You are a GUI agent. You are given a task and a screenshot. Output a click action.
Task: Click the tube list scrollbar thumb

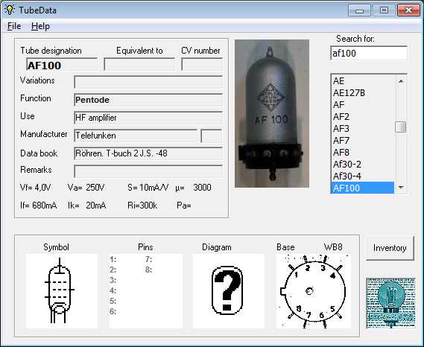point(401,127)
